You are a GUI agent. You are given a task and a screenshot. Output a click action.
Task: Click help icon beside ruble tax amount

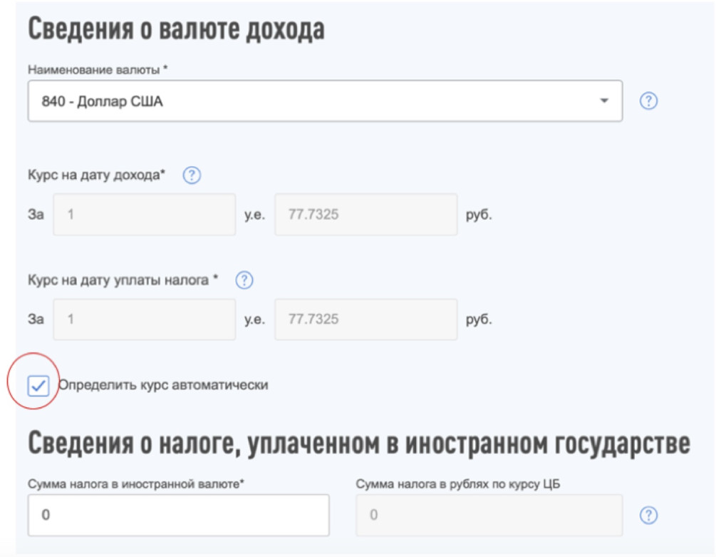coord(648,515)
